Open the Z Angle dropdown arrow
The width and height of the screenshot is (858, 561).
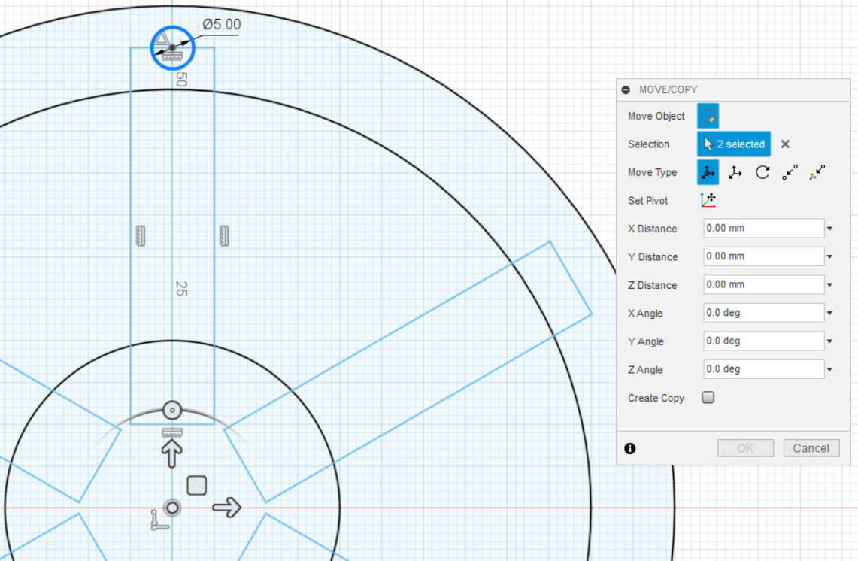point(829,369)
